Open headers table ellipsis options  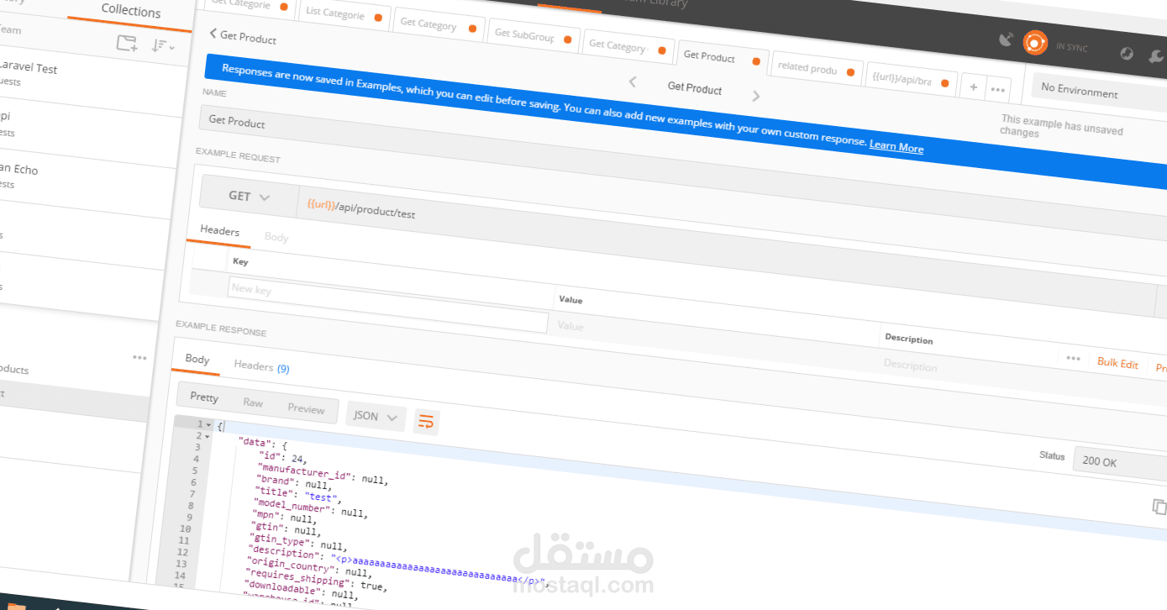[x=1073, y=358]
